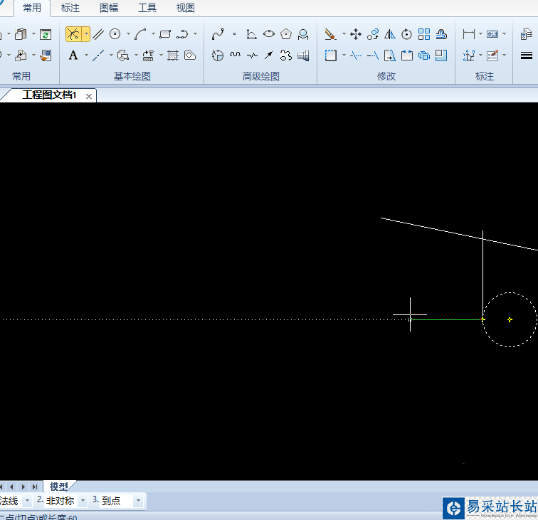Select the Array tool
The image size is (538, 520).
pos(424,34)
